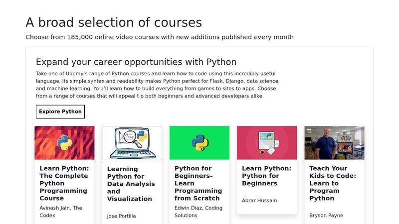The image size is (399, 224).
Task: Open Python for Beginners-Learn Programming from Scratch title
Action: [x=198, y=183]
